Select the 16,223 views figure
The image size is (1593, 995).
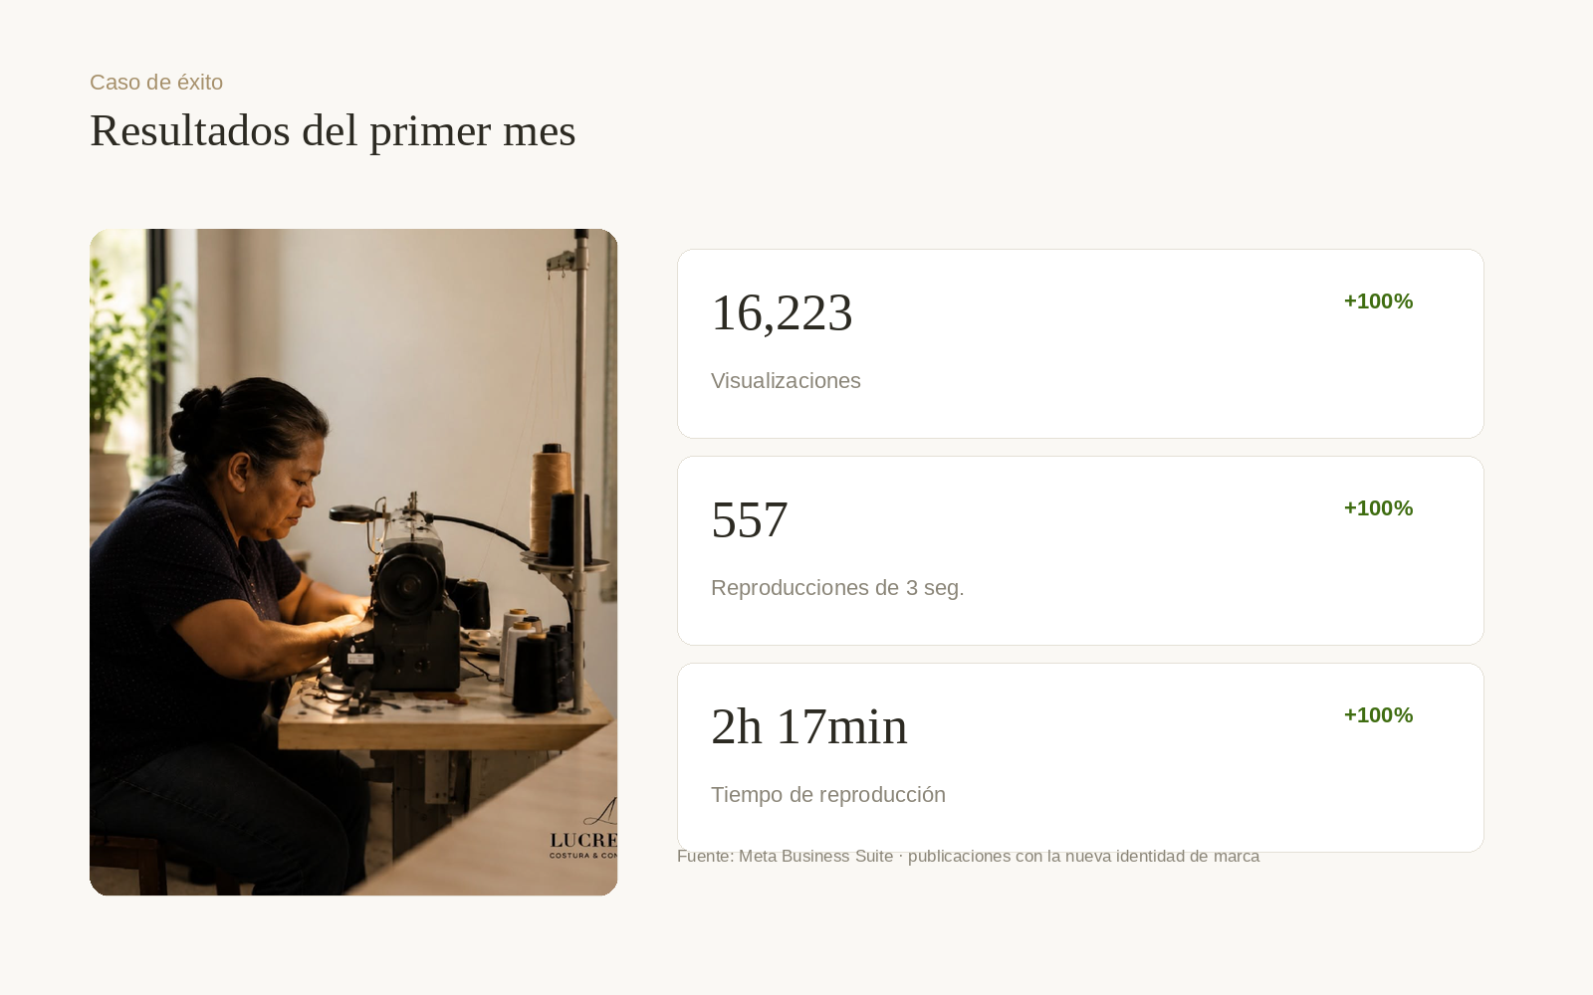pos(782,312)
